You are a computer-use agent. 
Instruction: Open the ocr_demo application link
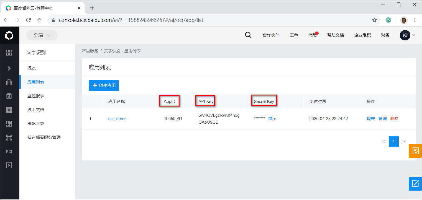pyautogui.click(x=117, y=119)
